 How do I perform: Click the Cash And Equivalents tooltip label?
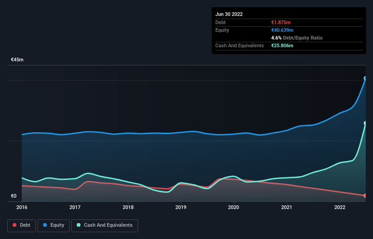pyautogui.click(x=239, y=45)
